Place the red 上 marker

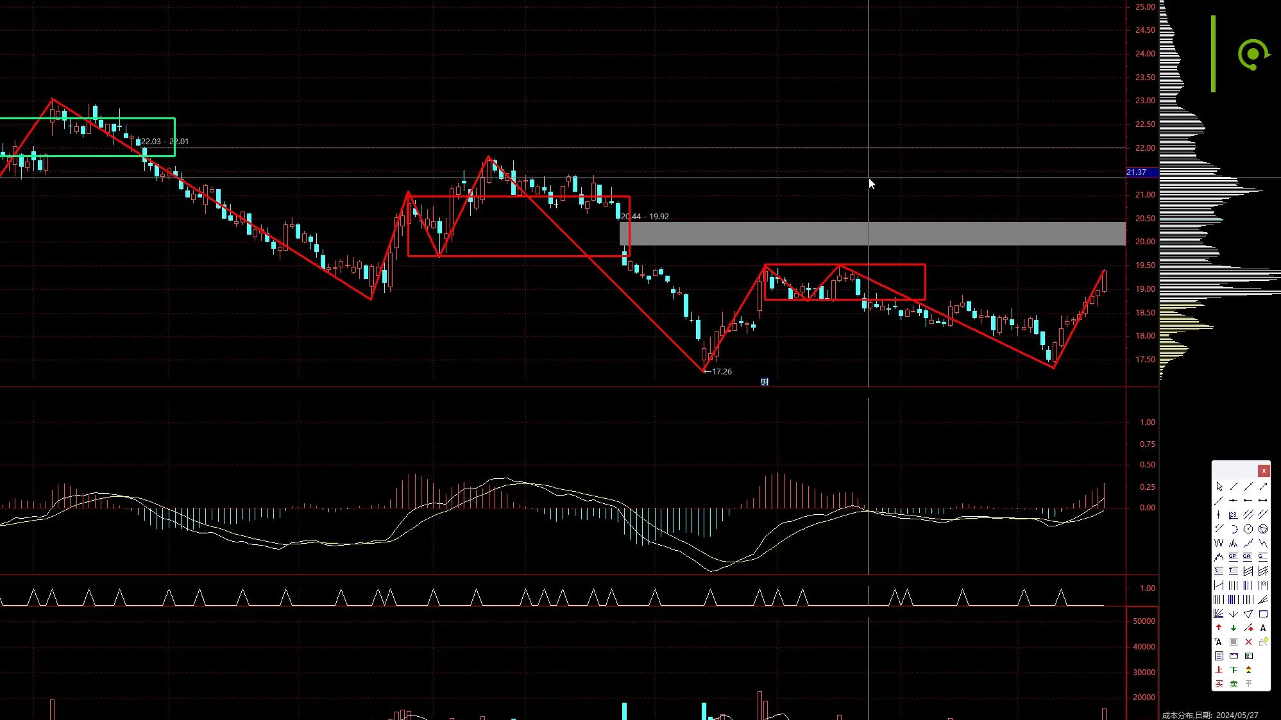[1219, 670]
